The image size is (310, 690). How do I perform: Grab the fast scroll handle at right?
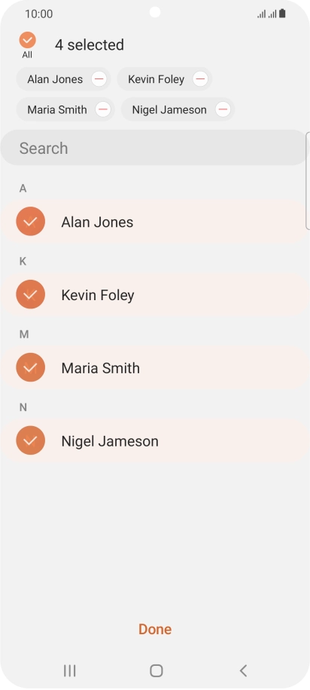point(308,181)
